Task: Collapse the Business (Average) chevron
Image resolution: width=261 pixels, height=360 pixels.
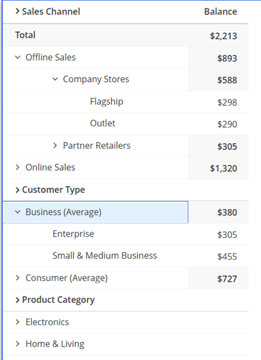Action: [x=18, y=212]
